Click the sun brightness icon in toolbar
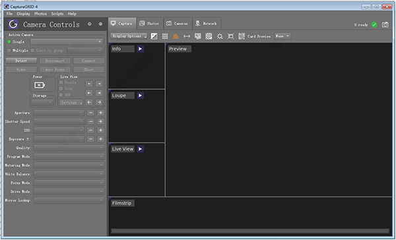396x240 pixels. [x=220, y=36]
